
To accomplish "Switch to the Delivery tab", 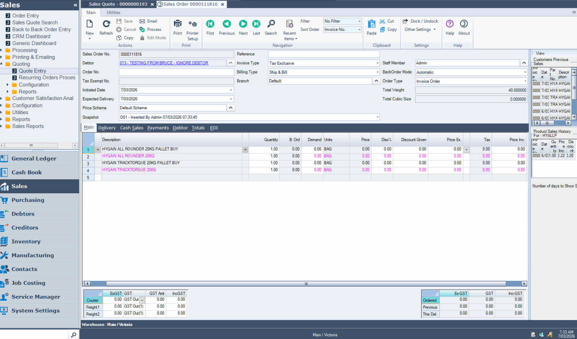I will coord(107,128).
